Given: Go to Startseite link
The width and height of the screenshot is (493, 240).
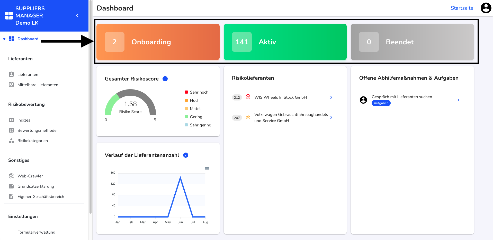Looking at the screenshot, I should tap(462, 8).
